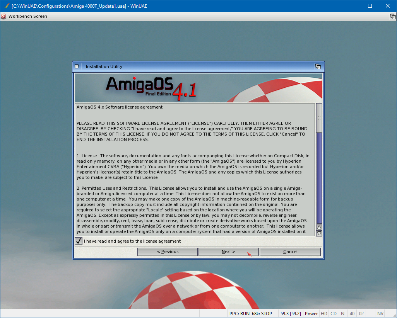Viewport: 397px width, 318px height.
Task: Click the WinUAE pencil icon in title bar
Action: coord(7,6)
